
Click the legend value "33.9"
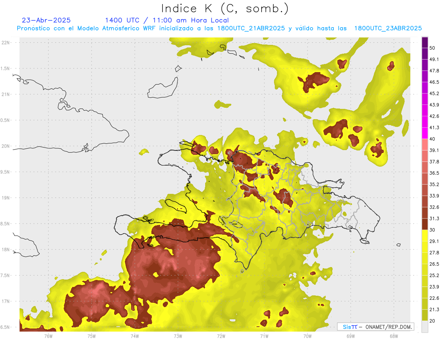coord(434,196)
